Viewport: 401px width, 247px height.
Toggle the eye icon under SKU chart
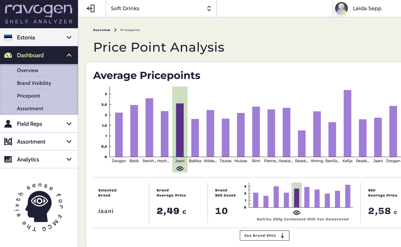pyautogui.click(x=296, y=213)
